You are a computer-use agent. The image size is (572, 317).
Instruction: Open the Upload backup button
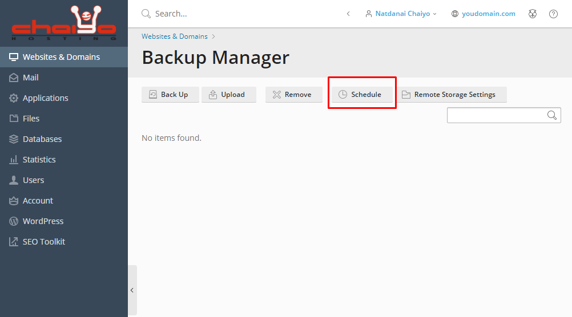(x=229, y=95)
